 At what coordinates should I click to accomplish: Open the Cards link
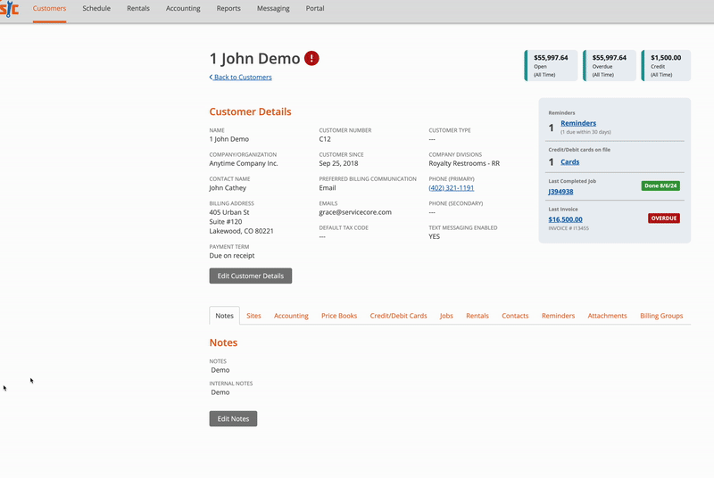pos(569,162)
